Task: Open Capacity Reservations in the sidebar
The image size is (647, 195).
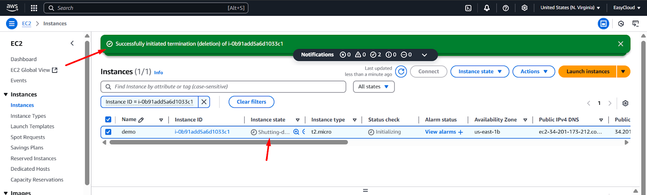Action: pos(37,180)
